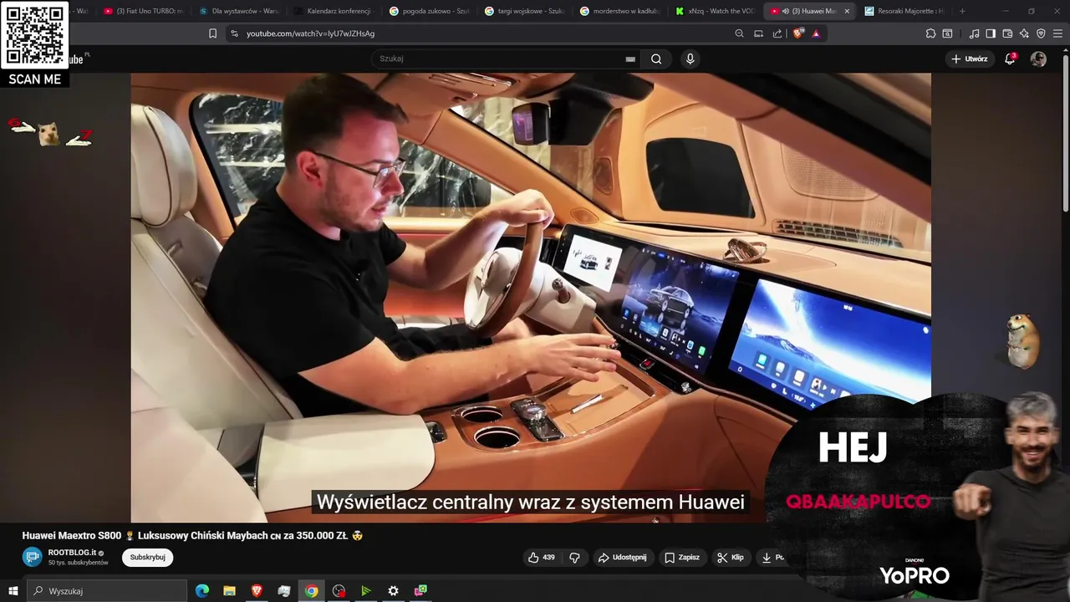Switch to the Kalendarz konferencji tab

pyautogui.click(x=334, y=11)
